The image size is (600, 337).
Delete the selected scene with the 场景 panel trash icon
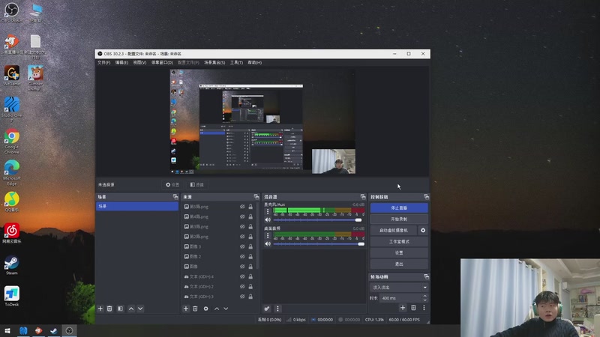(x=109, y=309)
